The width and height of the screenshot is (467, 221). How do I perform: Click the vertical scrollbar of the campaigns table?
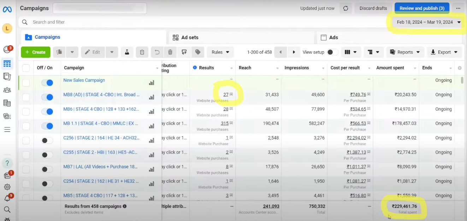(462, 80)
